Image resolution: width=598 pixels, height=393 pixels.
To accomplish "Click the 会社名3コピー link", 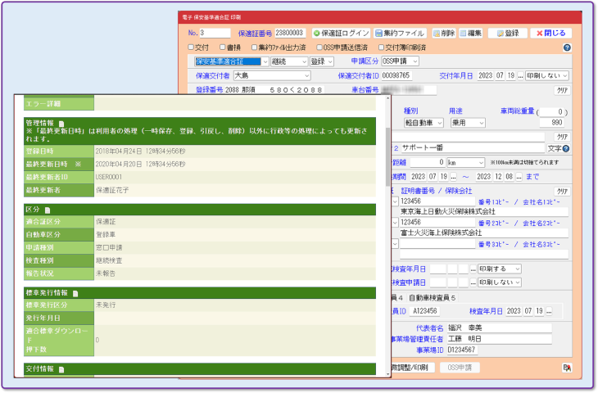I will tap(541, 244).
